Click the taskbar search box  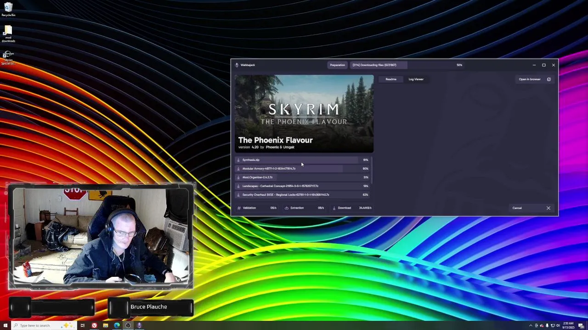coord(44,325)
